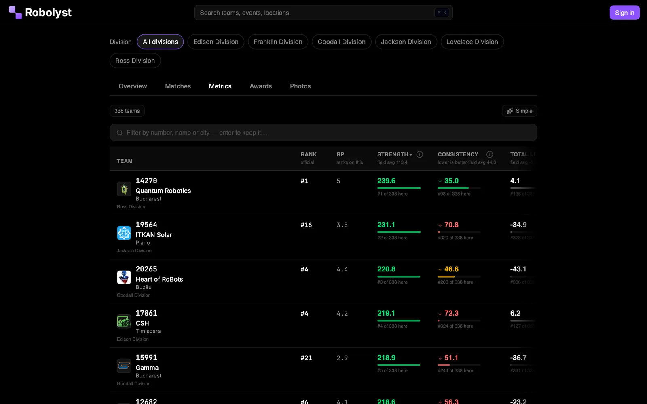
Task: Open the Metrics tab
Action: 220,86
